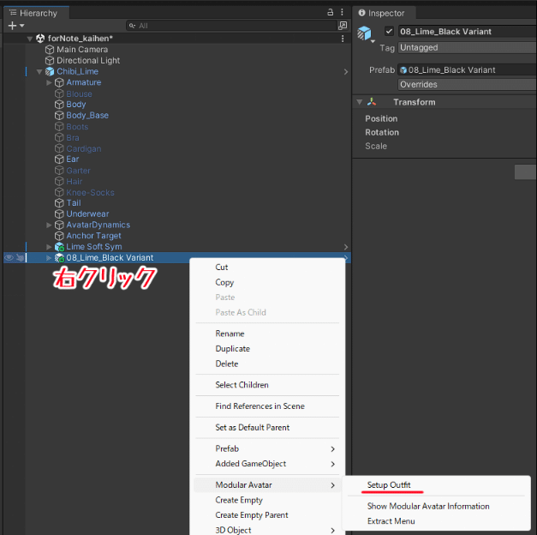Uncheck the object active checkbox in Inspector
Viewport: 537px width, 535px height.
pos(389,31)
